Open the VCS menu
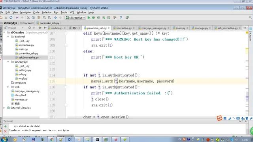This screenshot has width=253, height=142. tap(72, 12)
